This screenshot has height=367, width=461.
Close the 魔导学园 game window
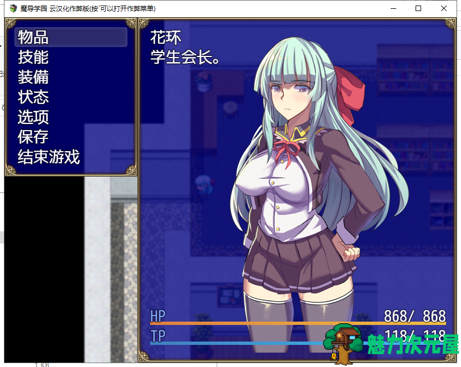click(x=444, y=8)
